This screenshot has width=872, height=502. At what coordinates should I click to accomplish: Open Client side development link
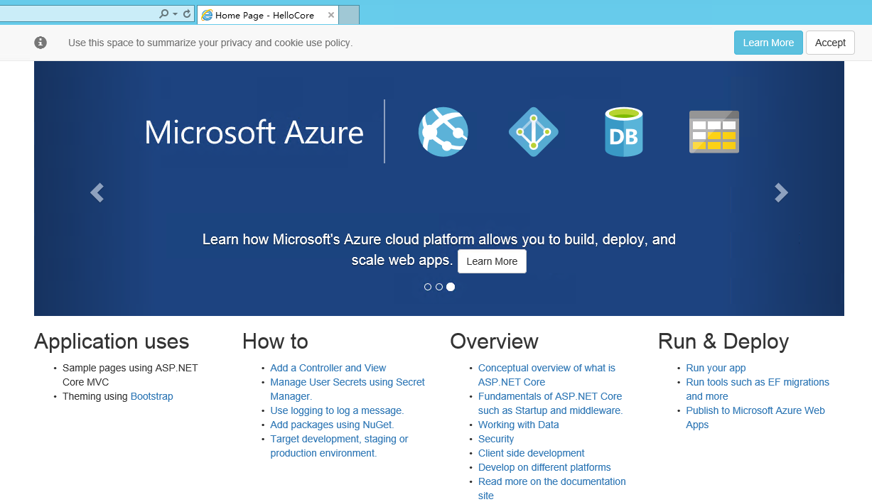pyautogui.click(x=532, y=453)
